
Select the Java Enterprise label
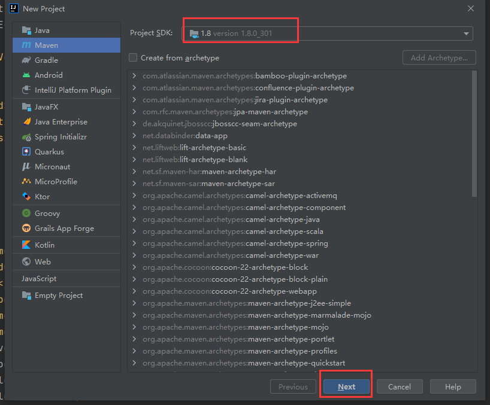[61, 121]
